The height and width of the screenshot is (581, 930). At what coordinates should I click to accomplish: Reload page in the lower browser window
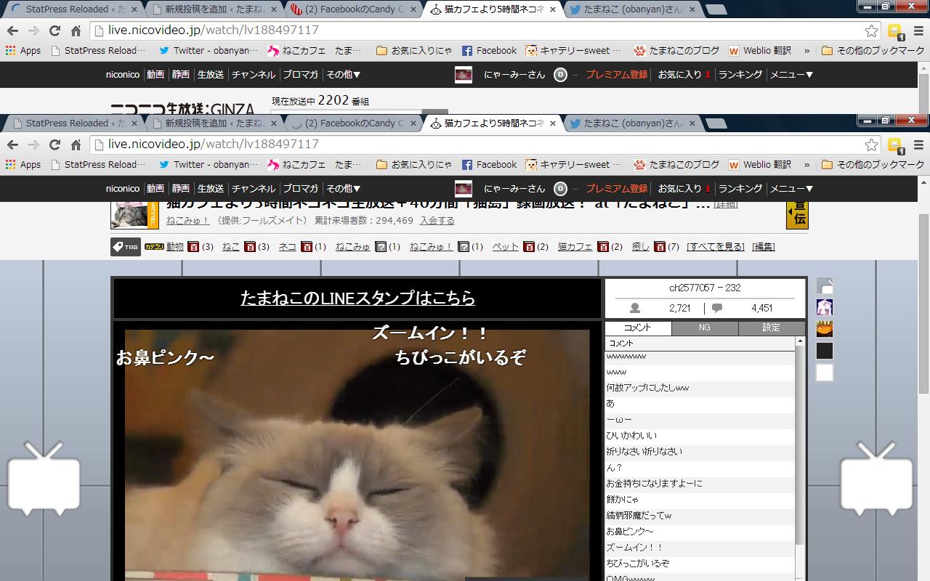coord(54,145)
